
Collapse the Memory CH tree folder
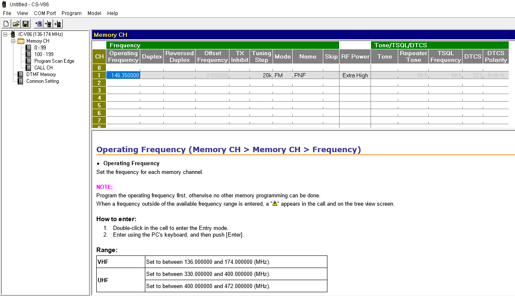(13, 41)
